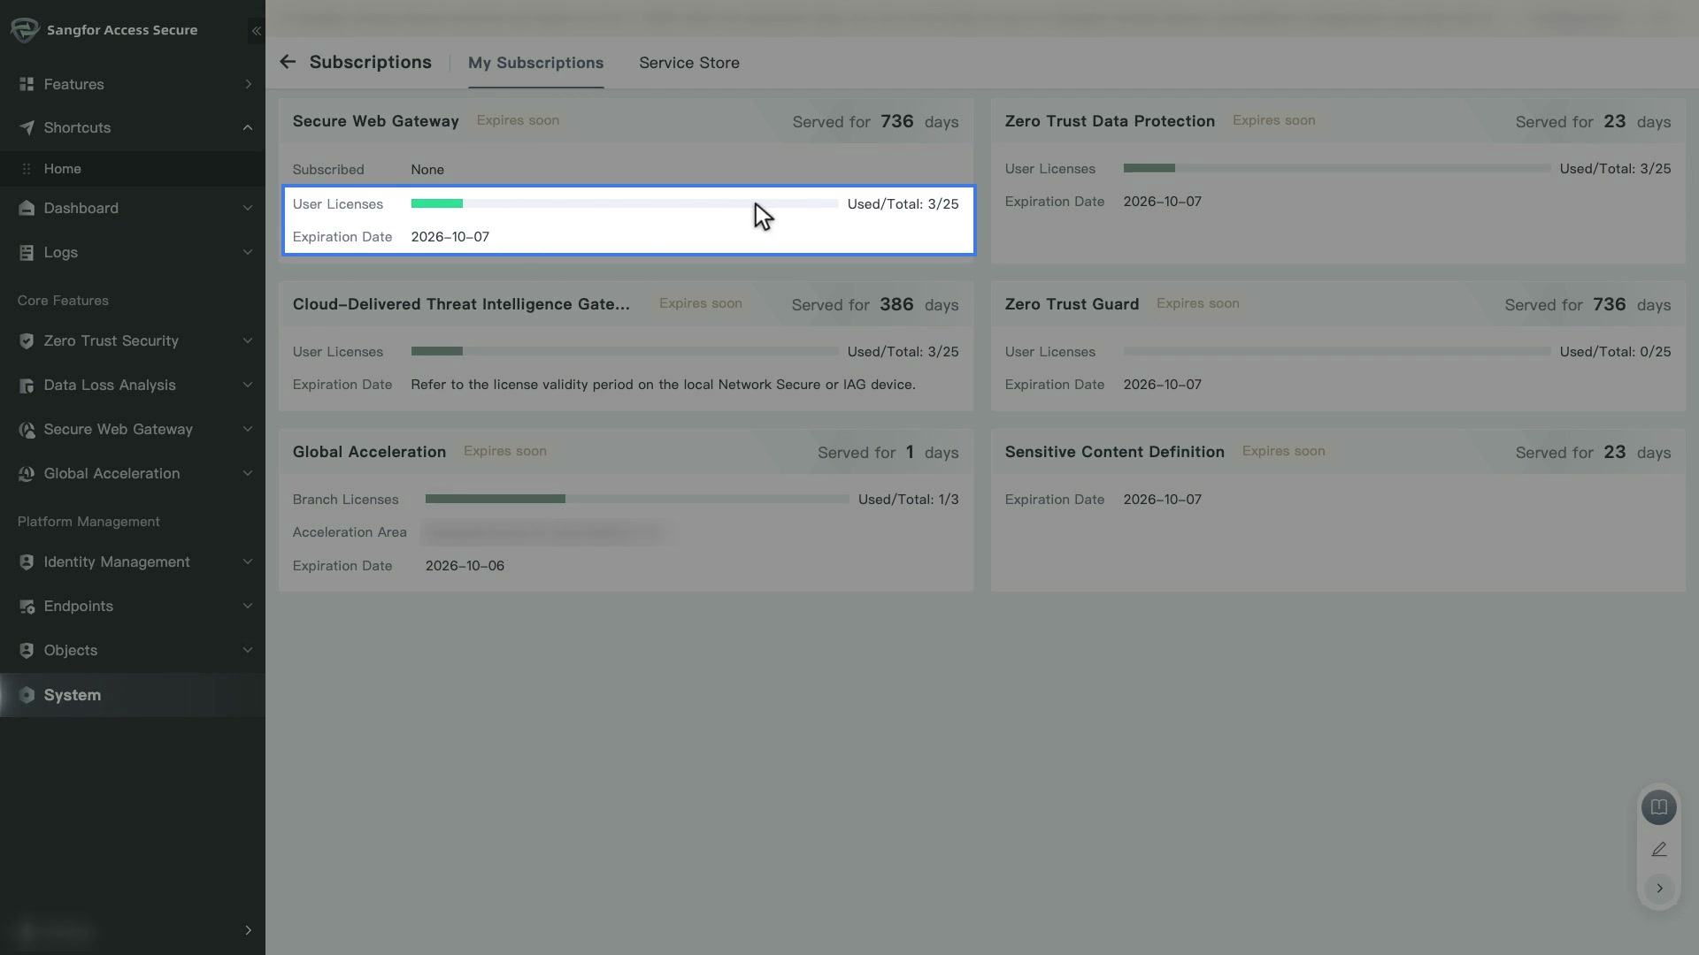Click the 'Refer to the license validity period' text
This screenshot has width=1699, height=955.
point(663,385)
